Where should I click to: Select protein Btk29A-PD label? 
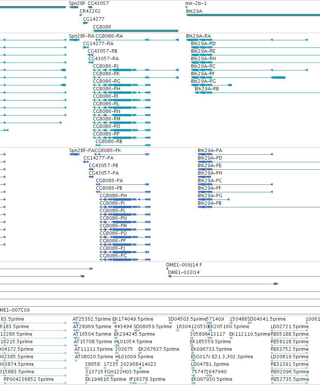pos(210,158)
